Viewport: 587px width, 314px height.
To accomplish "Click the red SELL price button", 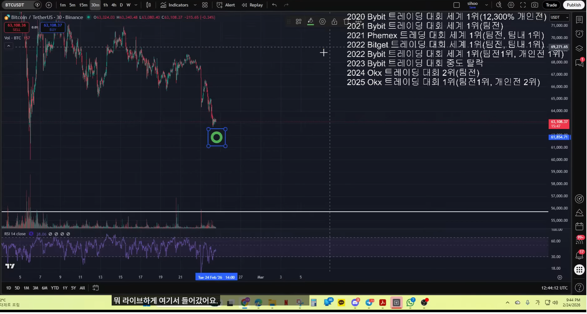I will [17, 27].
